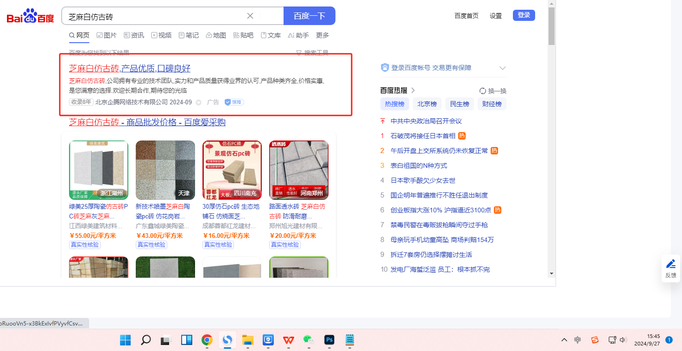Open hot search 发电厂海蜇泛滥 员工：根本抓不完

(x=440, y=269)
